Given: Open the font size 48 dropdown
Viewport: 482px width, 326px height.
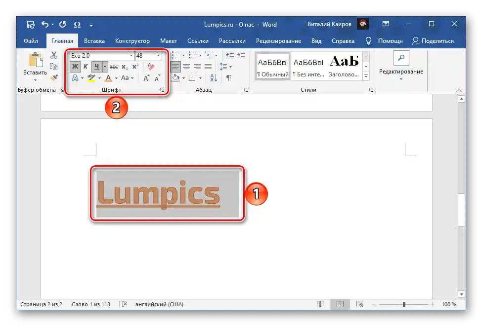Looking at the screenshot, I should 158,56.
